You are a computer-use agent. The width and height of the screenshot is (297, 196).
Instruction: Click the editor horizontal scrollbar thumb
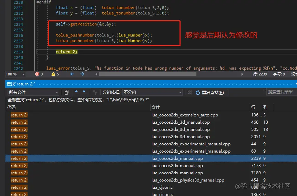point(148,74)
